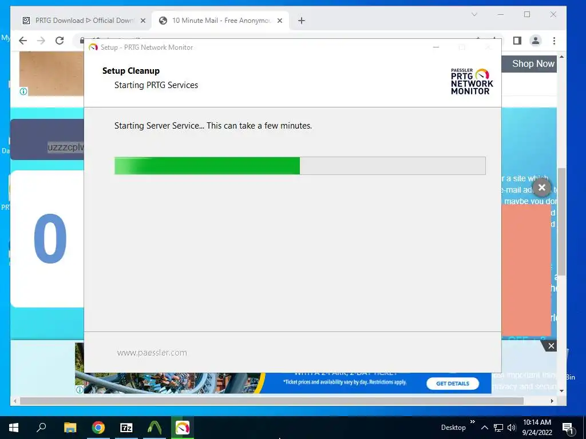Open the clock and date flyout
This screenshot has height=439, width=586.
(x=537, y=428)
